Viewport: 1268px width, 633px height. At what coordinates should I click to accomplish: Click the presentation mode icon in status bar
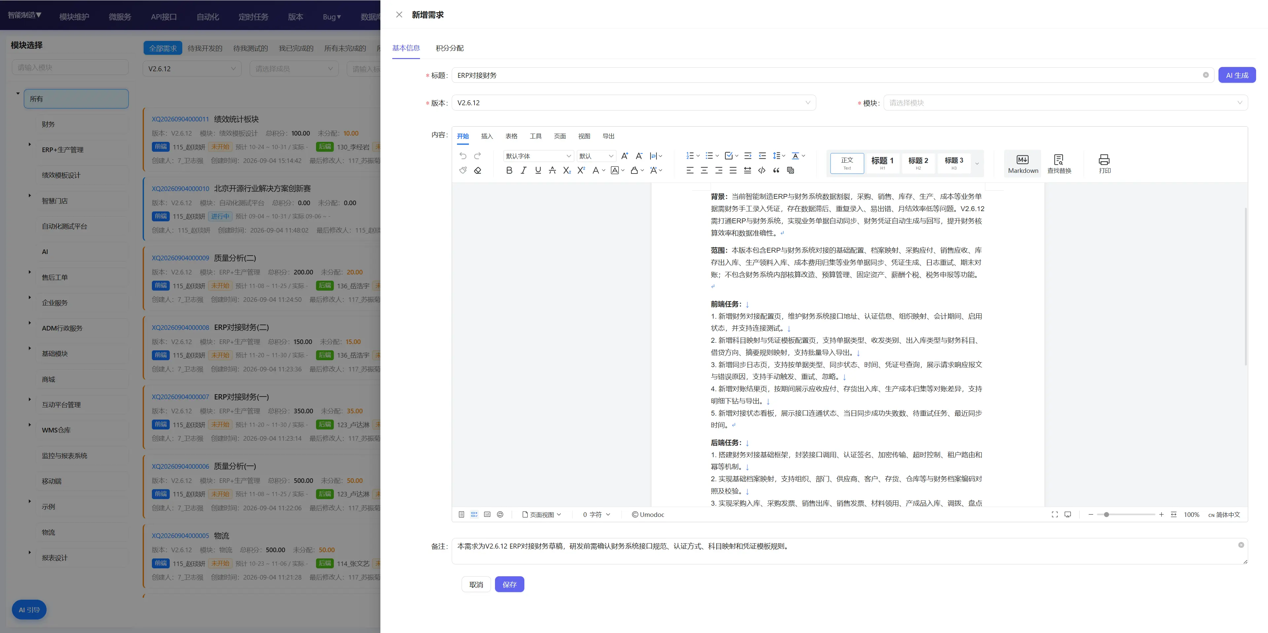1068,515
